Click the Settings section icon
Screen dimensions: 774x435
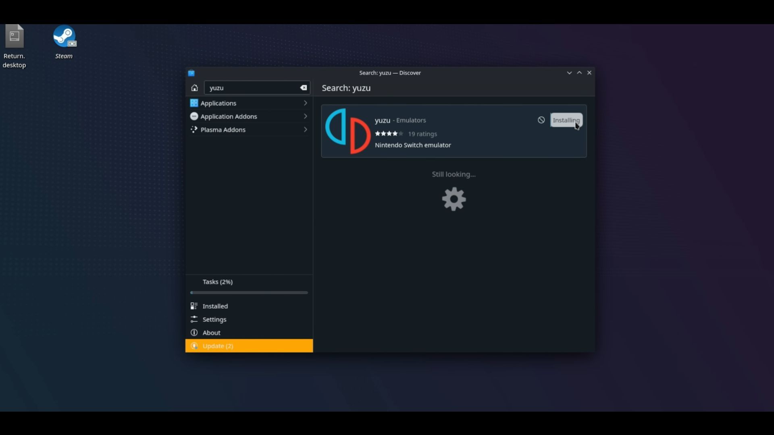click(x=194, y=319)
